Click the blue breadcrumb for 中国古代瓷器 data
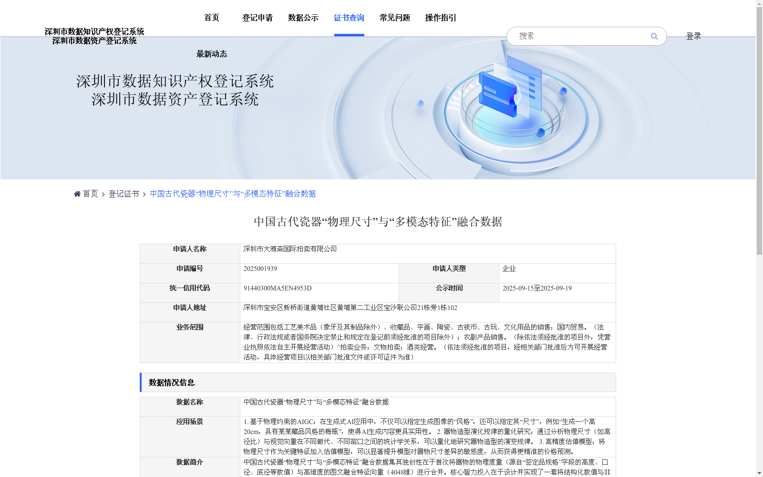The width and height of the screenshot is (763, 477). 233,194
